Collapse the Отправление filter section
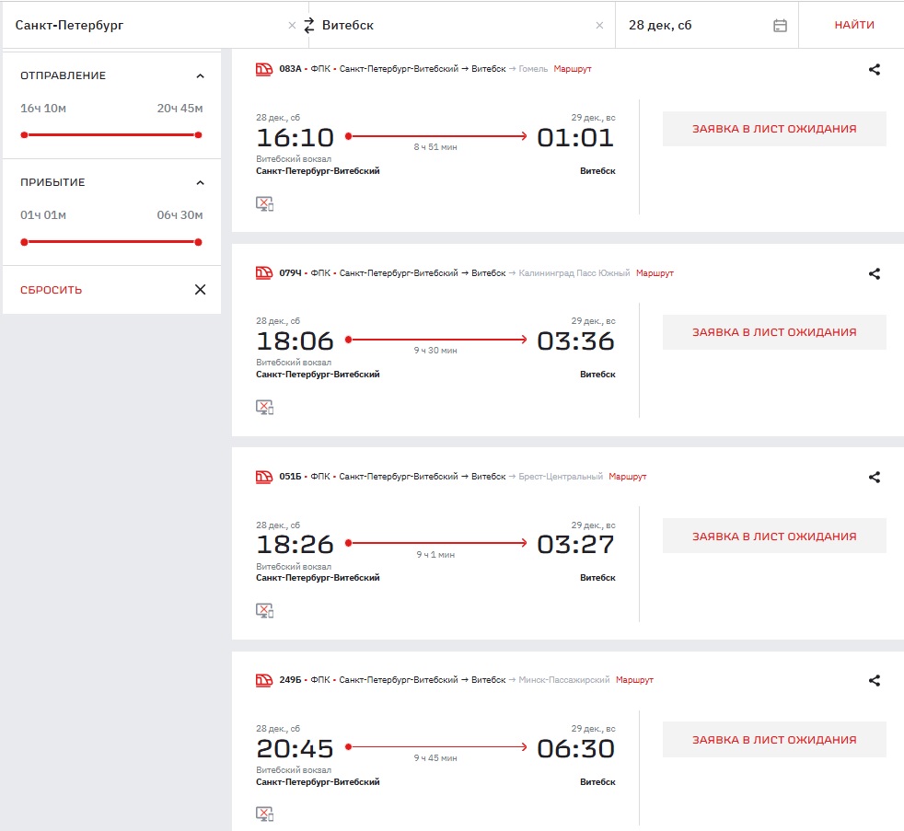Viewport: 904px width, 831px height. pos(200,75)
